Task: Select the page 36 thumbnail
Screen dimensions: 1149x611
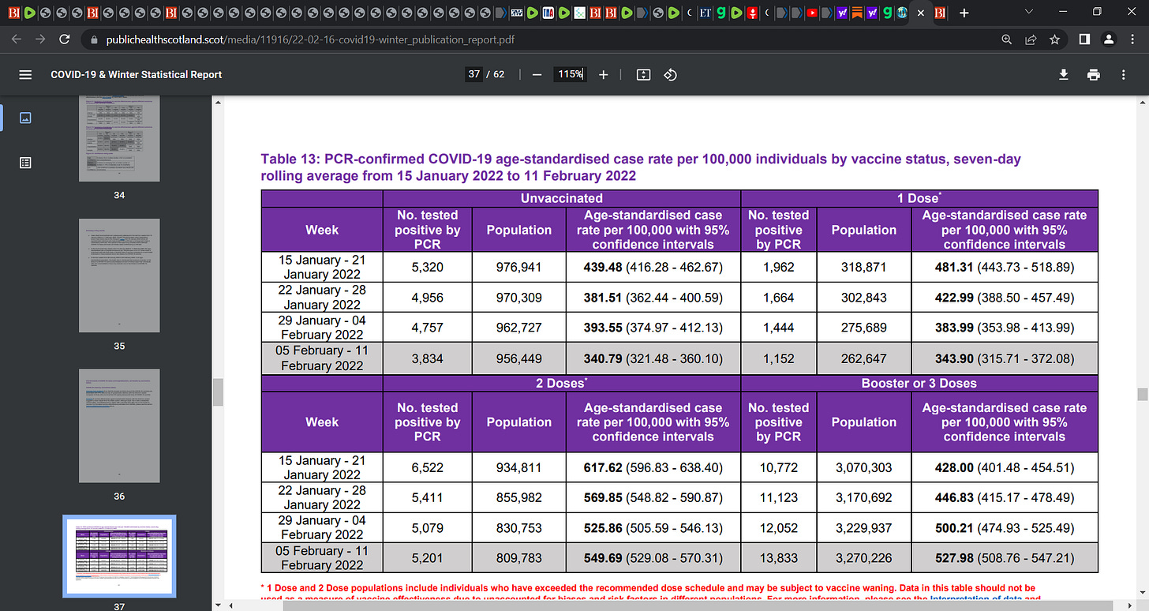Action: click(119, 426)
